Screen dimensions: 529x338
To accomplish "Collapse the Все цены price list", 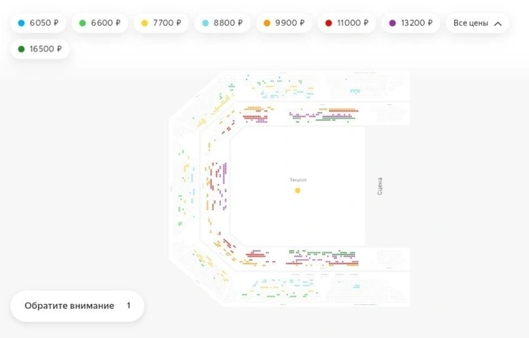I will coord(477,23).
